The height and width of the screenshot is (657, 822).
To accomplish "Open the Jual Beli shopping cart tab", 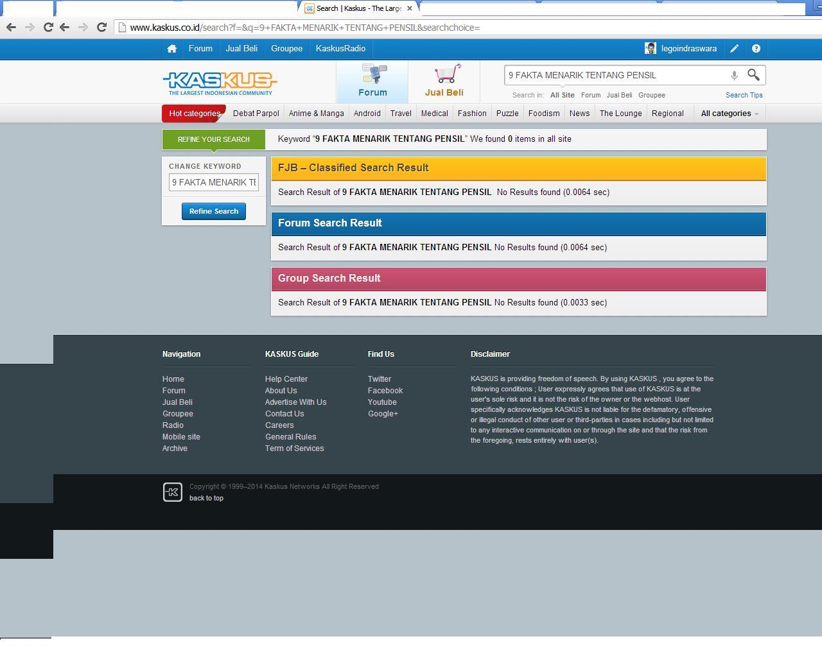I will click(x=444, y=81).
